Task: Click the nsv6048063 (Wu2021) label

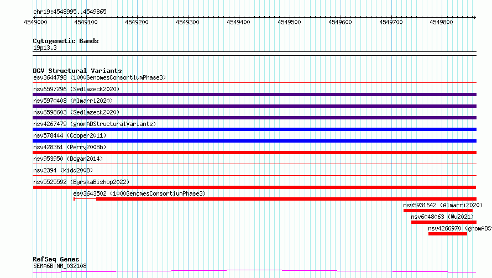Action: (x=442, y=217)
